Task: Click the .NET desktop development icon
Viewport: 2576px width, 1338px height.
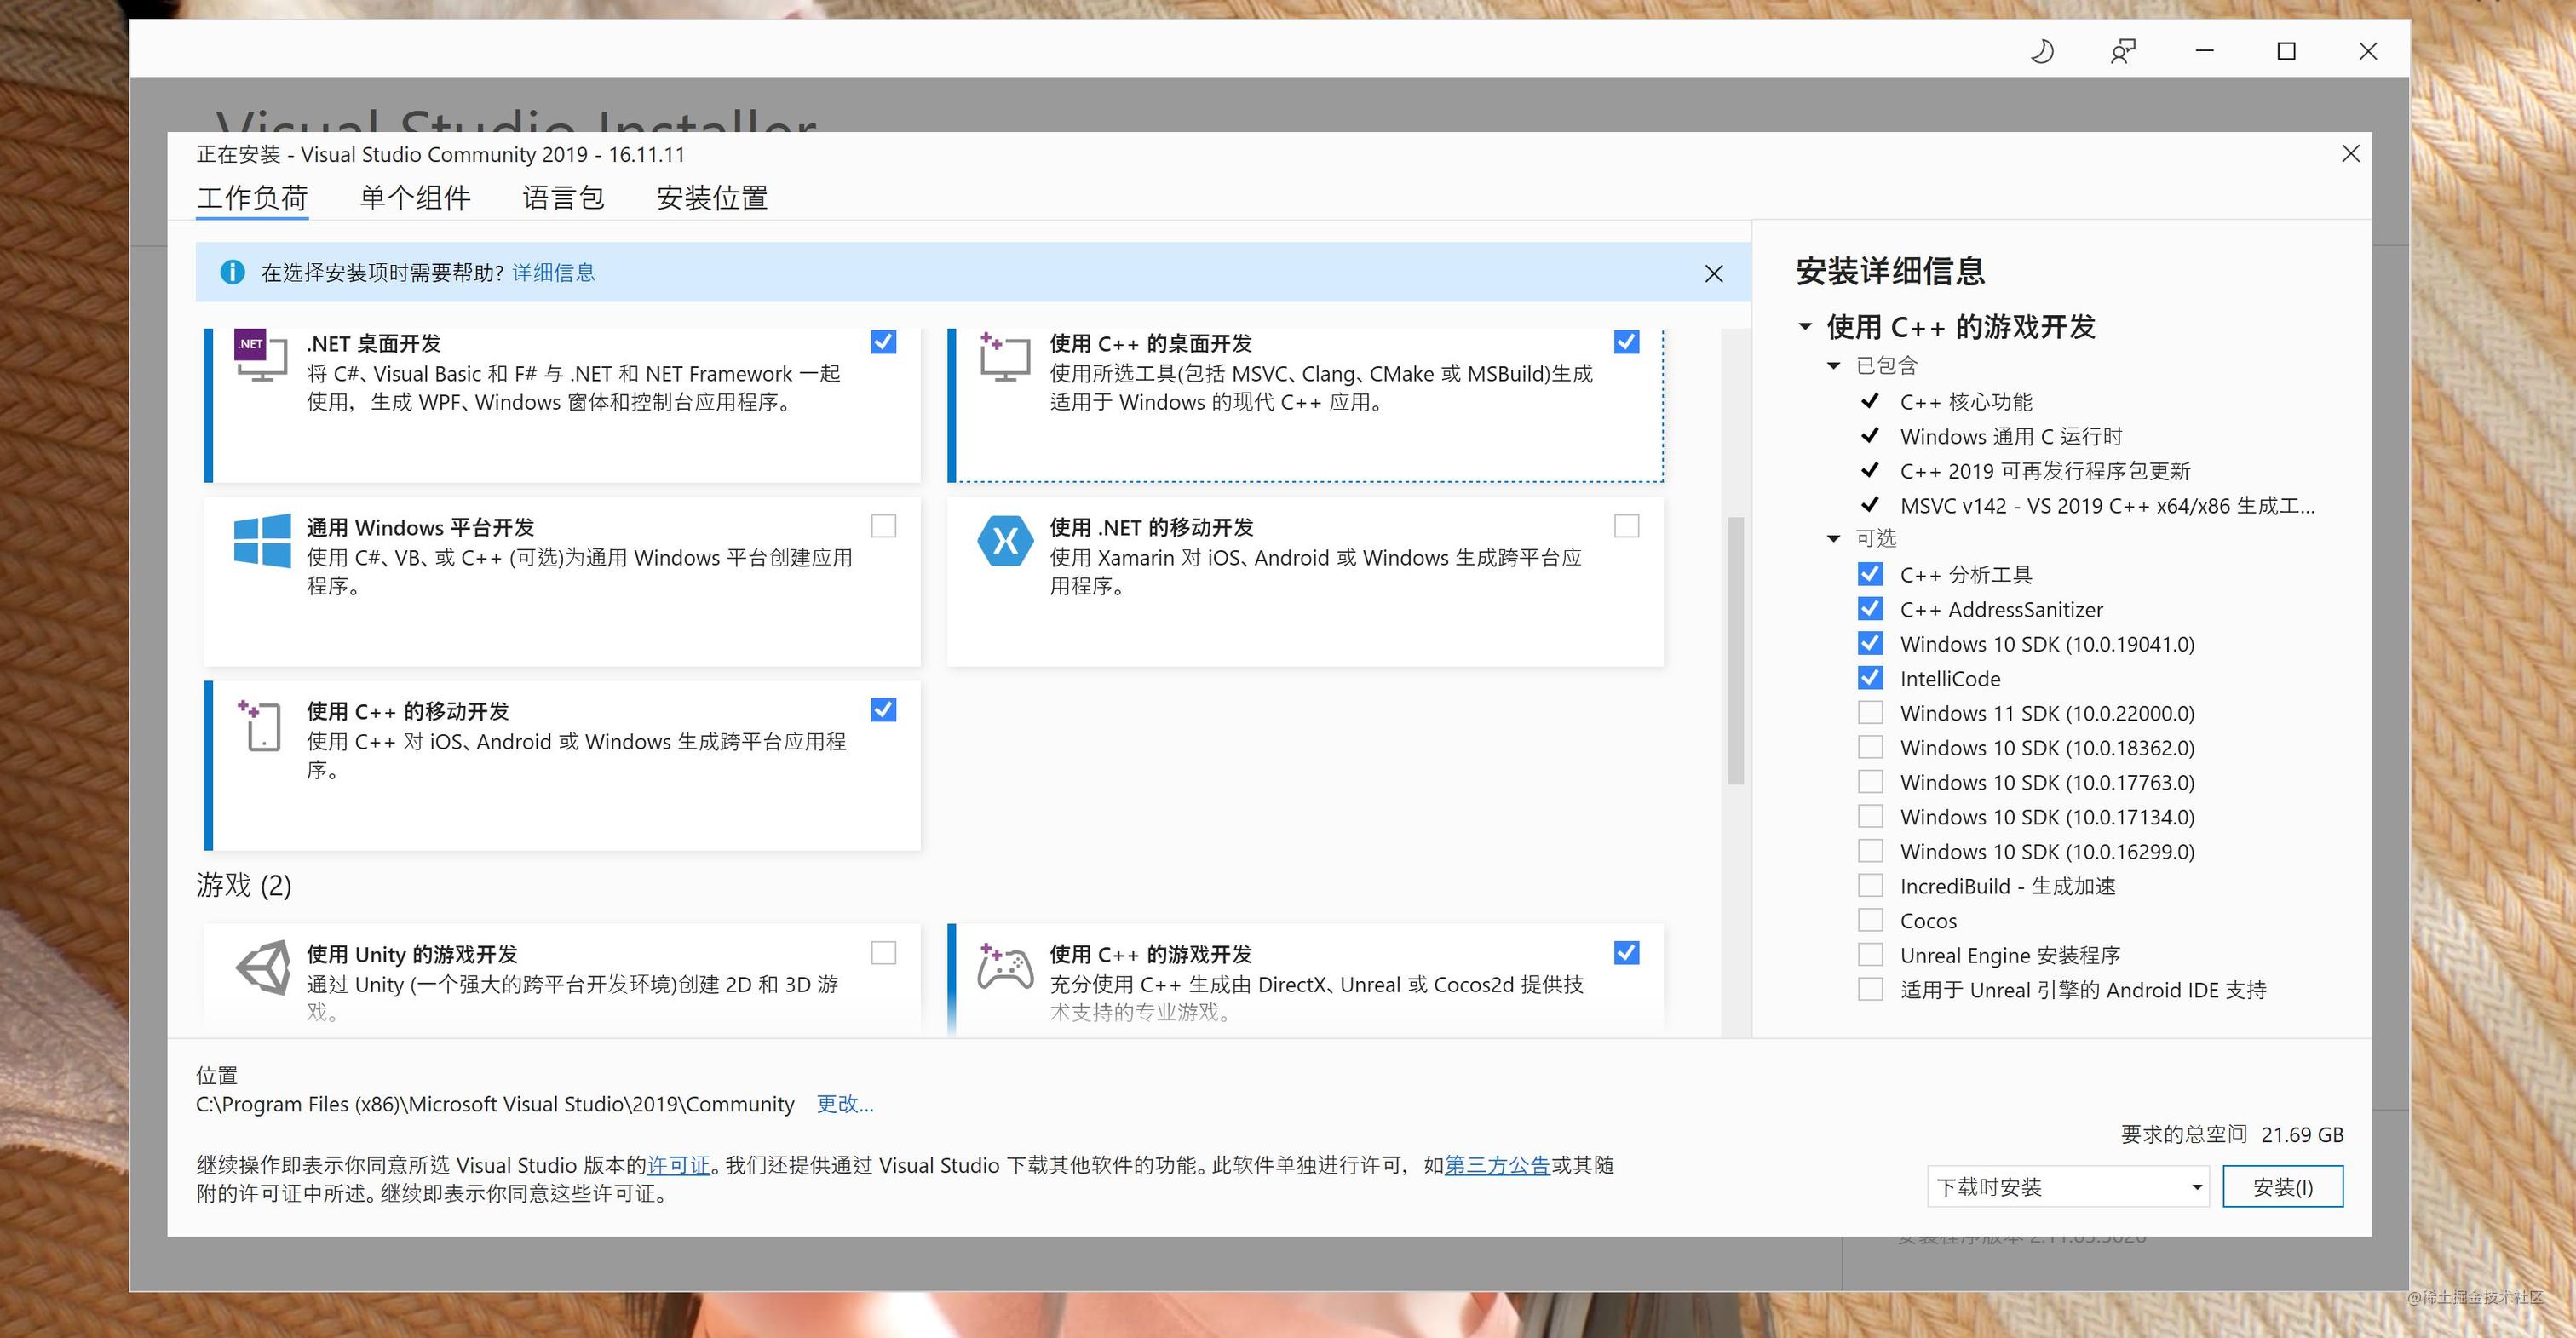Action: [261, 356]
